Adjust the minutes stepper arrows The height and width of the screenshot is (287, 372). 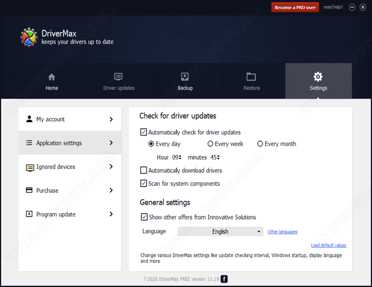pos(218,157)
